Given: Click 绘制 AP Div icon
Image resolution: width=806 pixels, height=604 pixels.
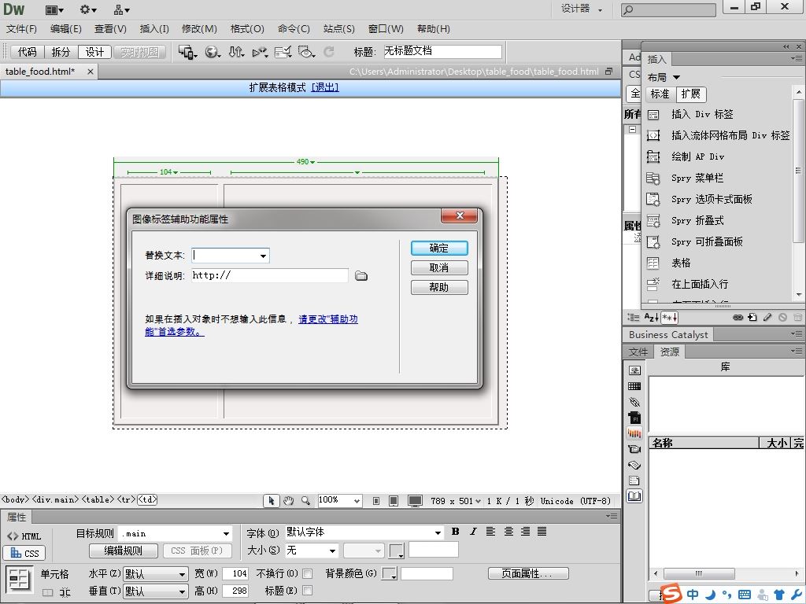Looking at the screenshot, I should (653, 157).
